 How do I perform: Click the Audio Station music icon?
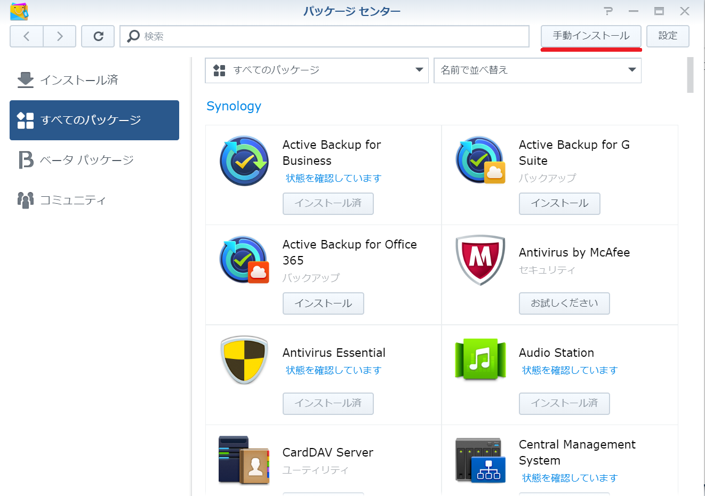tap(480, 359)
